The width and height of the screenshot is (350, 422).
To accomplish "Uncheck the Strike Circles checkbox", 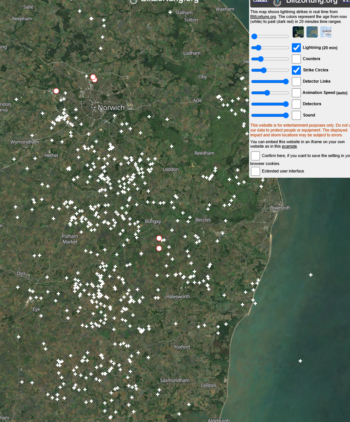I will coord(296,70).
